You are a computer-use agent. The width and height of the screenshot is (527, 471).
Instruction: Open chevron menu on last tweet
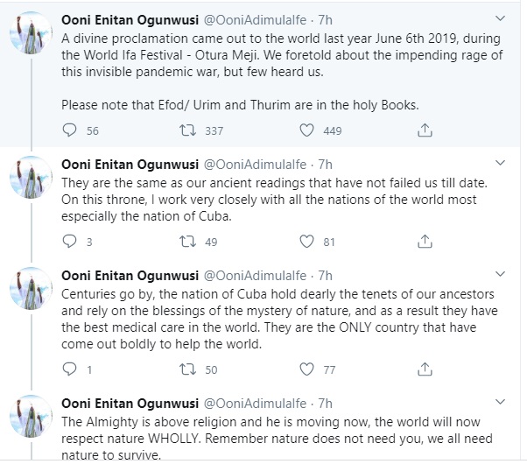click(500, 403)
